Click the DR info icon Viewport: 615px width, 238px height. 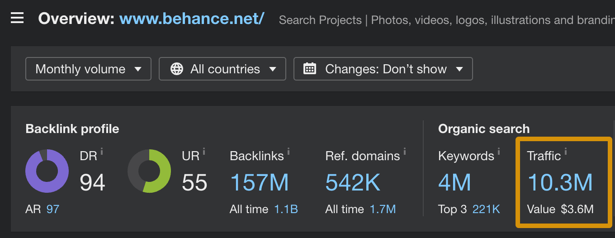pyautogui.click(x=102, y=152)
